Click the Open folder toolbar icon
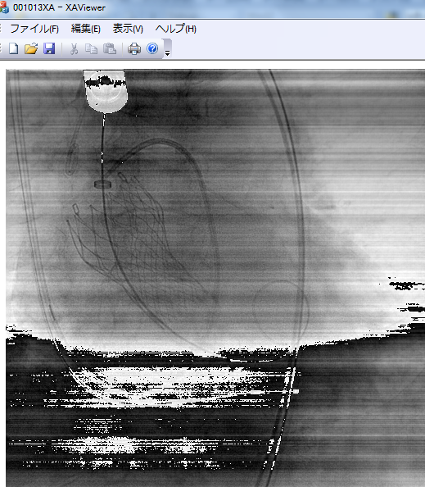Viewport: 425px width, 487px height. (31, 48)
